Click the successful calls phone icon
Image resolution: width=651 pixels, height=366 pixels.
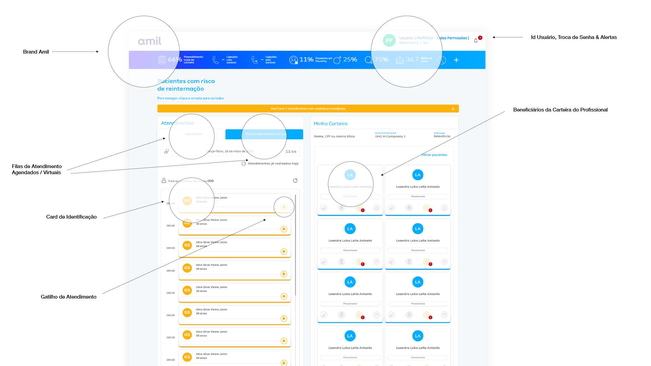pyautogui.click(x=216, y=60)
